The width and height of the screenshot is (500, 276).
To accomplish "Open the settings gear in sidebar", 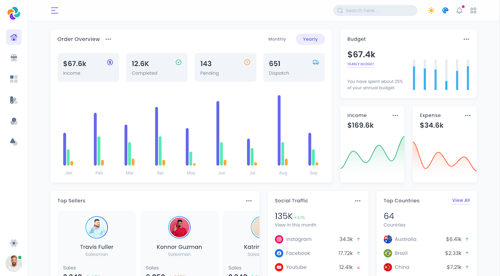I will click(14, 243).
